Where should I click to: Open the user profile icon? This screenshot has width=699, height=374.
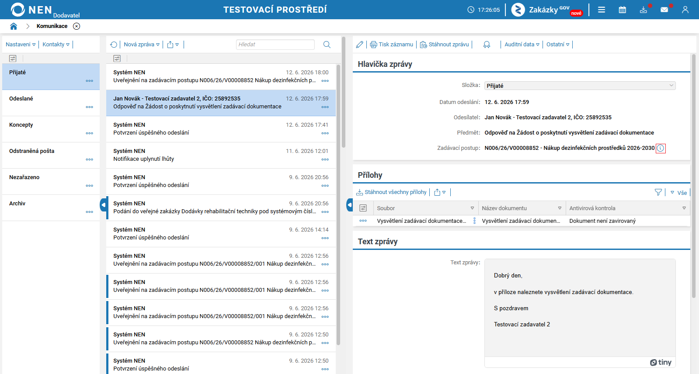pos(685,10)
